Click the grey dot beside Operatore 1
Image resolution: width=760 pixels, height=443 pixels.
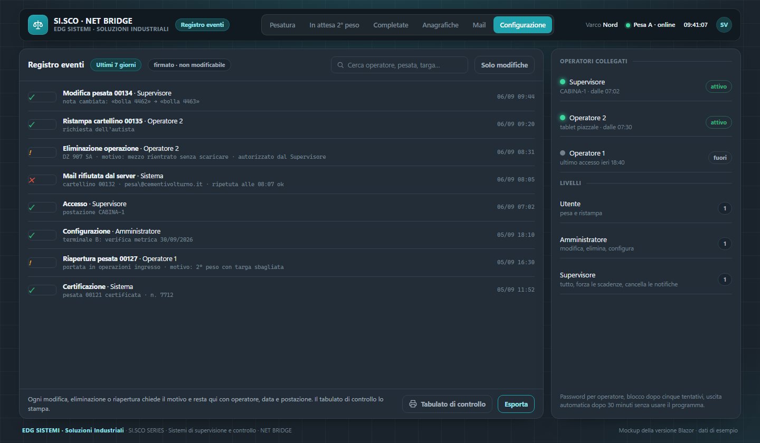pyautogui.click(x=563, y=153)
